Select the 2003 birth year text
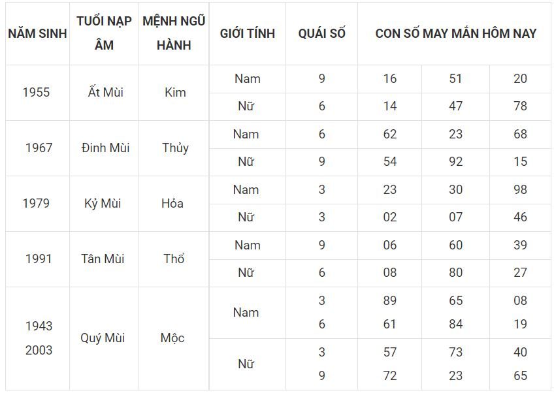This screenshot has width=554, height=397. pyautogui.click(x=39, y=351)
